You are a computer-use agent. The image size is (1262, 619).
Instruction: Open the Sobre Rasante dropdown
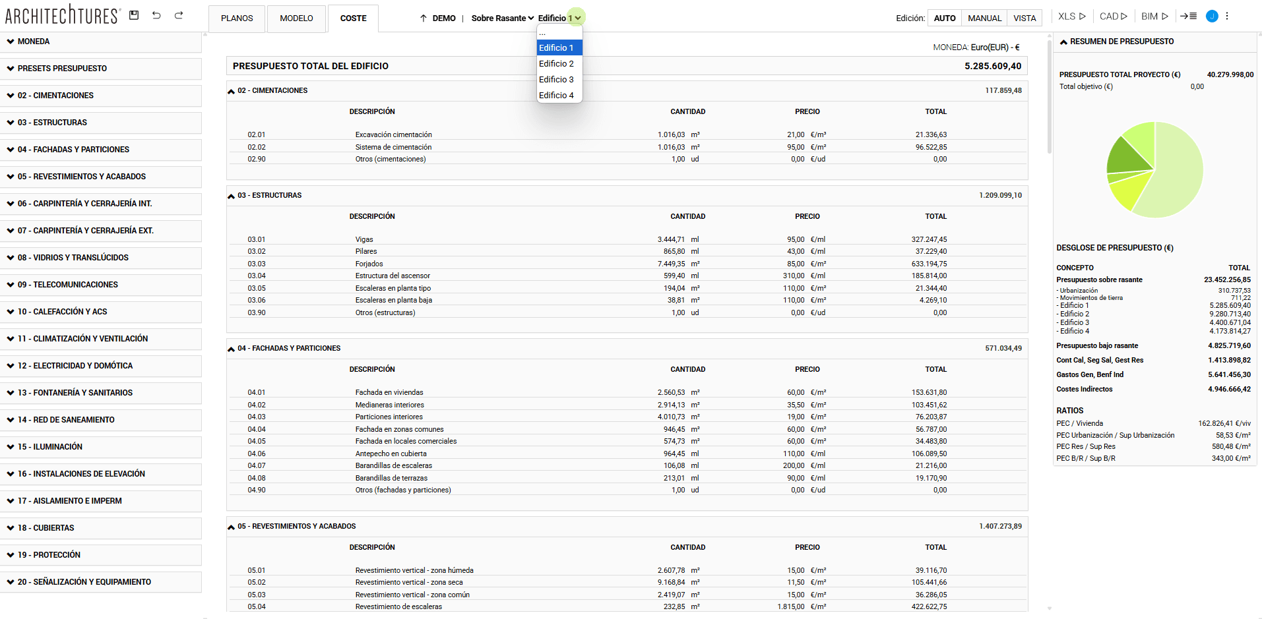click(502, 18)
